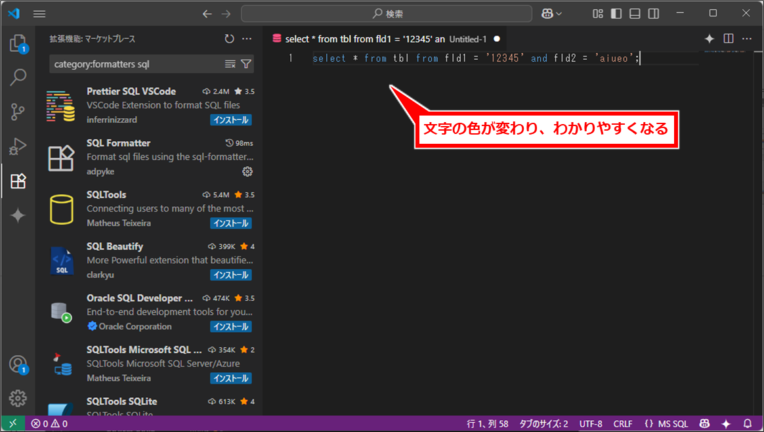
Task: Open the Run and Debug view
Action: click(18, 146)
